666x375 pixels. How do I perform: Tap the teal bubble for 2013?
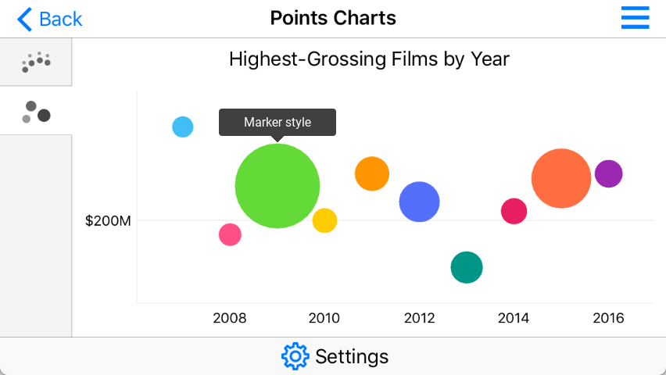467,267
